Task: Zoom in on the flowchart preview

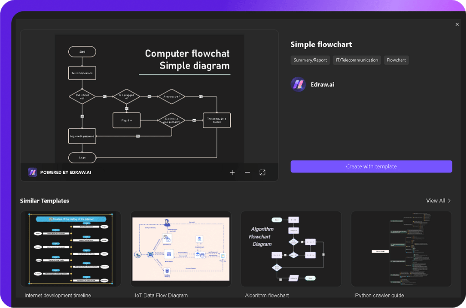Action: point(232,172)
